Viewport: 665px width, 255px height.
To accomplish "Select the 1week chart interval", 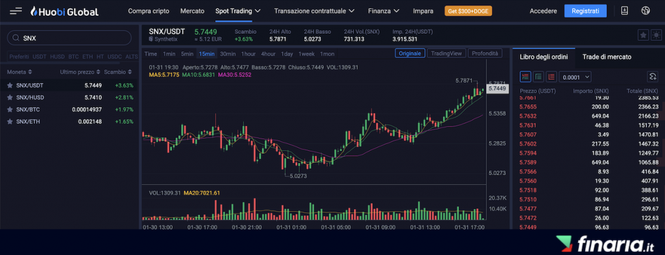I will click(307, 54).
